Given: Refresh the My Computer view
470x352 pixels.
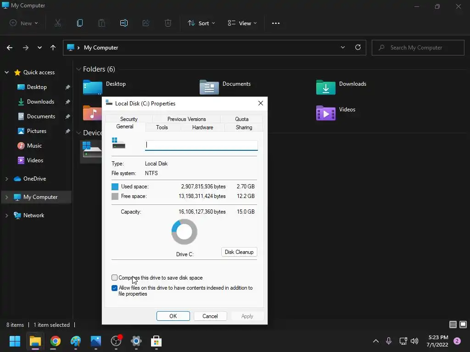Looking at the screenshot, I should (358, 47).
